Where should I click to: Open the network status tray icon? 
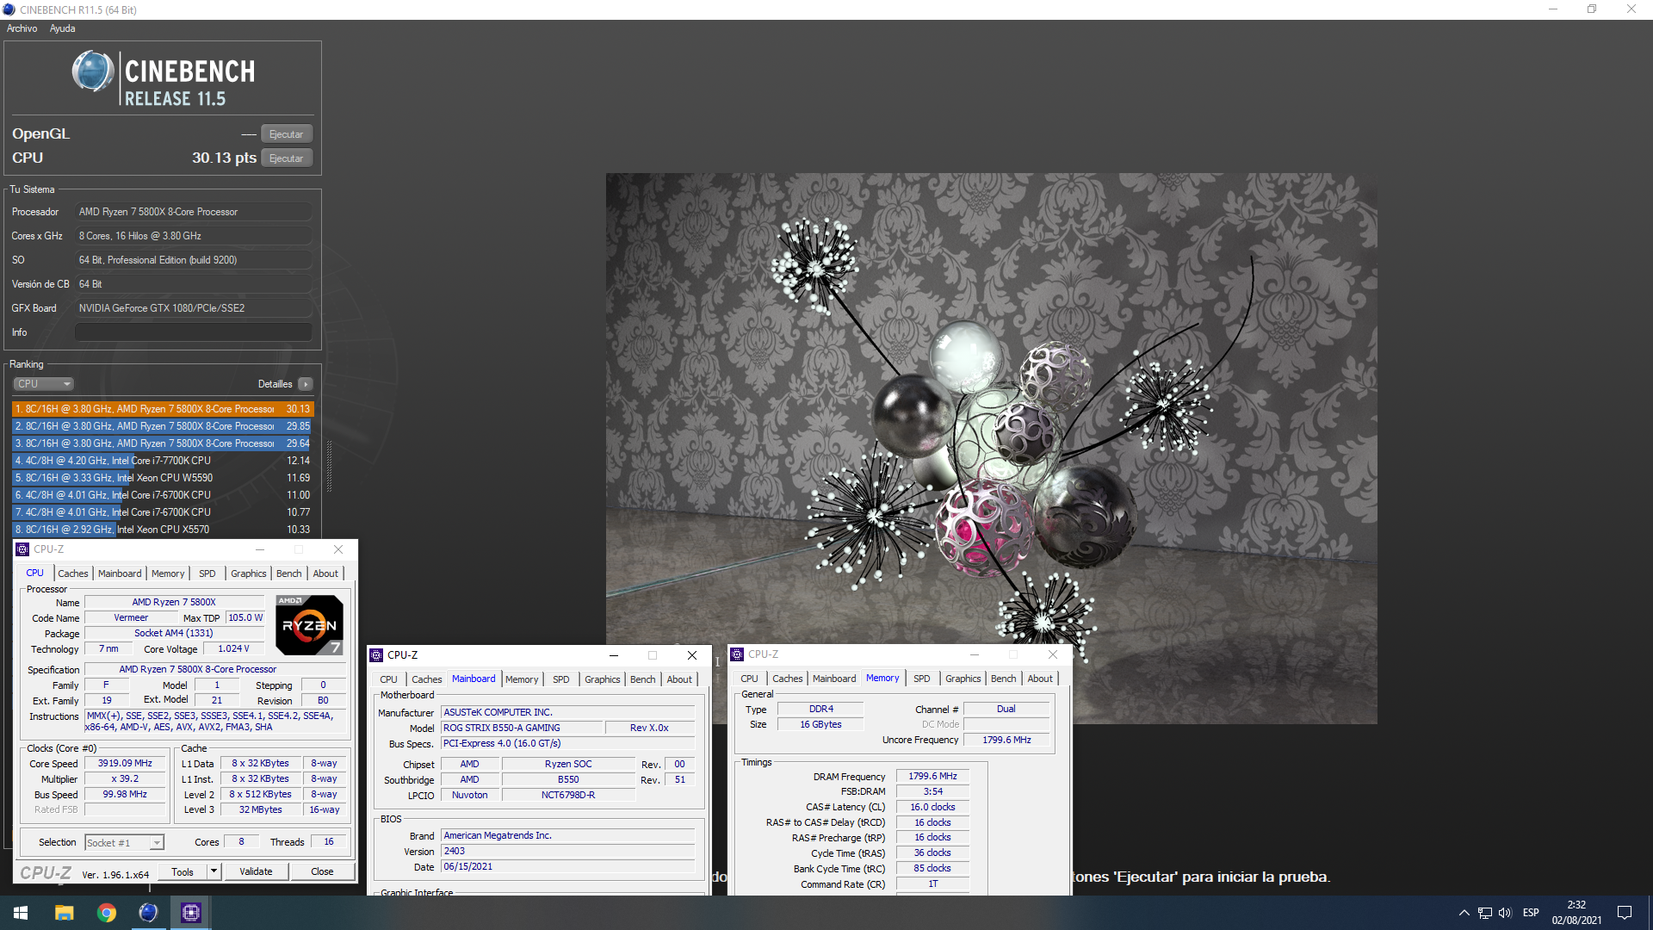tap(1485, 913)
